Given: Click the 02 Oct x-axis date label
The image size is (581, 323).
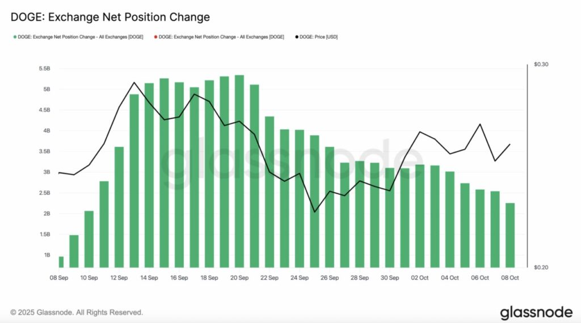Looking at the screenshot, I should (x=420, y=278).
